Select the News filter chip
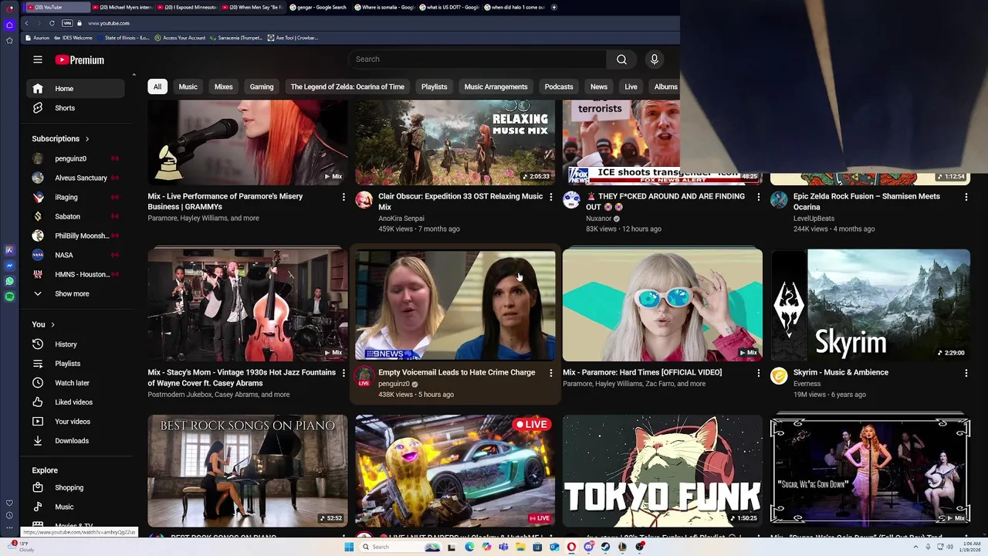Screen dimensions: 988x556 (599, 86)
